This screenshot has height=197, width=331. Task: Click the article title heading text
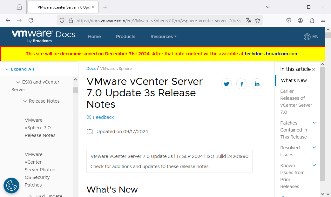145,93
